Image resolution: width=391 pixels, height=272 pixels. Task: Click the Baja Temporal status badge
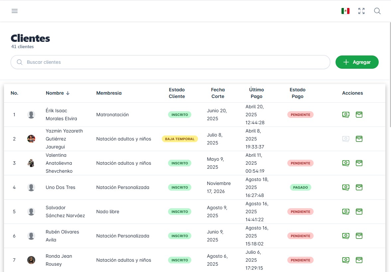click(x=180, y=139)
